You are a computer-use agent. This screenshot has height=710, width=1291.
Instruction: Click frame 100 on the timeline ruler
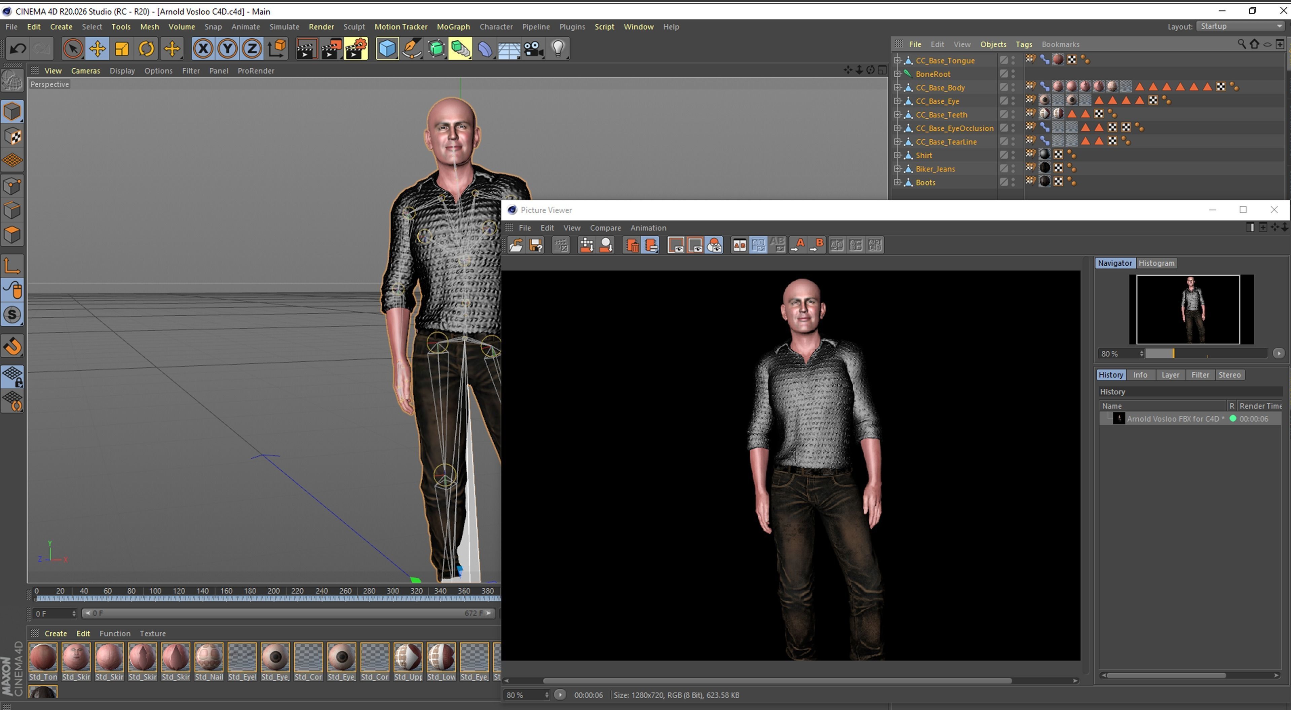155,591
